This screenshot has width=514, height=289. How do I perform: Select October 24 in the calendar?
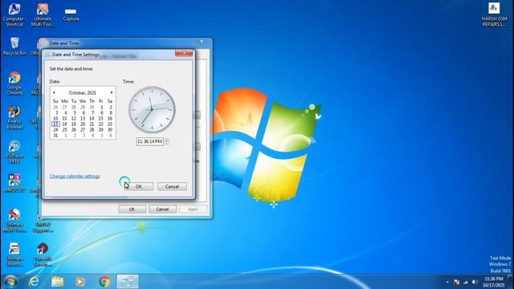[55, 130]
